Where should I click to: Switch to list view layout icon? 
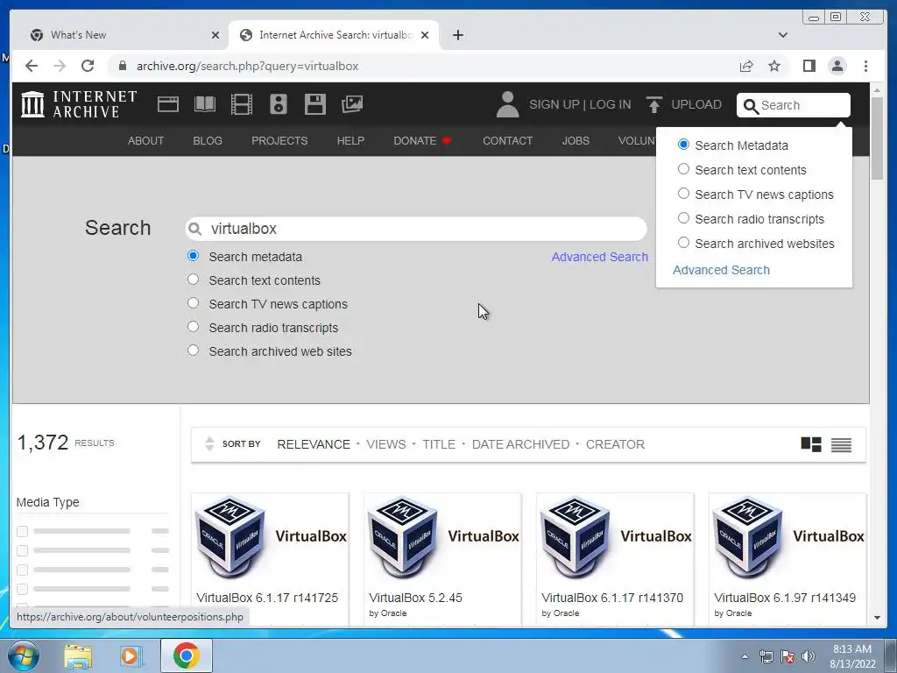pos(841,444)
